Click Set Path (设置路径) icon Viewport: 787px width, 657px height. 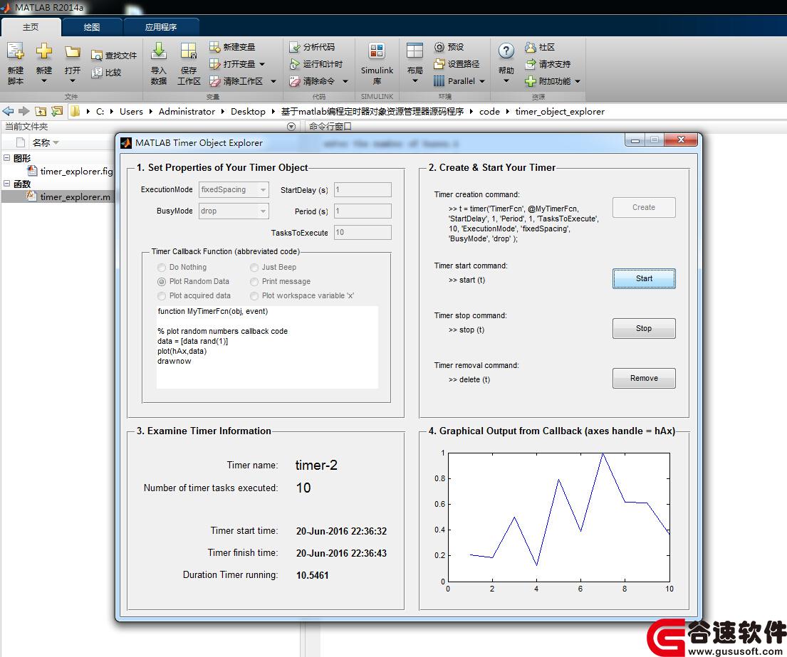pyautogui.click(x=439, y=64)
